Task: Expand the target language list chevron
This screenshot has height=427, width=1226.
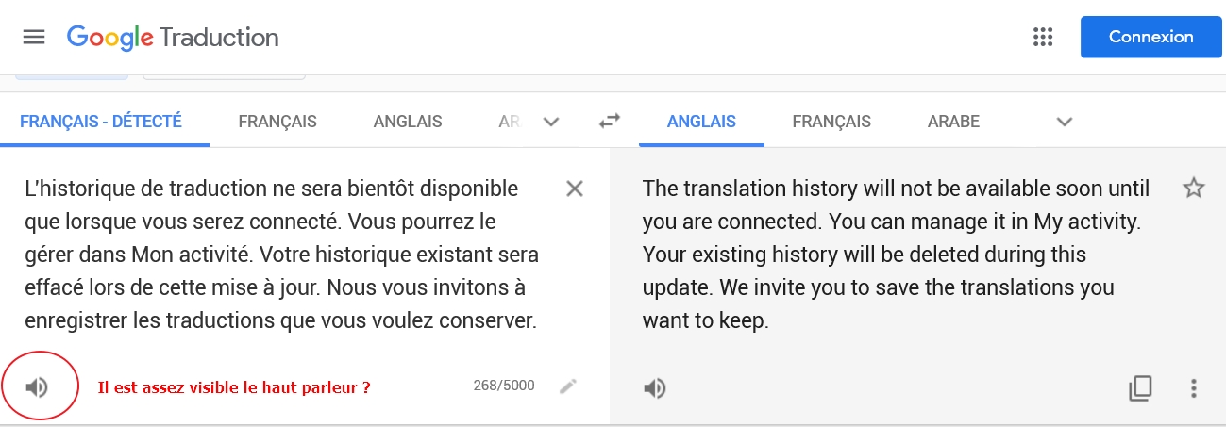Action: [x=1065, y=122]
